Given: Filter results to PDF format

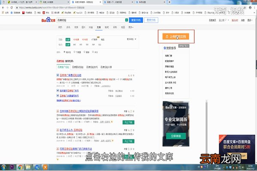Looking at the screenshot, I should point(93,44).
